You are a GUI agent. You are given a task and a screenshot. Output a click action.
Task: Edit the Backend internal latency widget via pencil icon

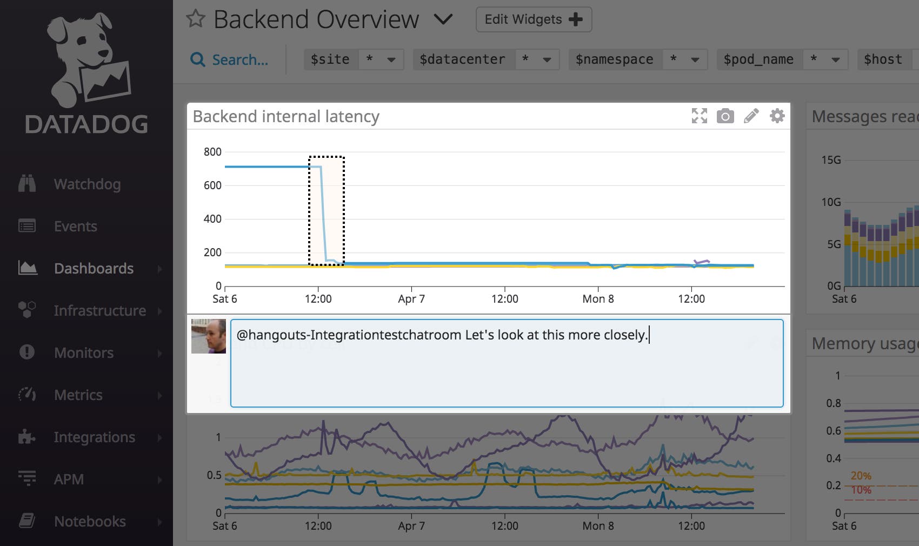(751, 116)
